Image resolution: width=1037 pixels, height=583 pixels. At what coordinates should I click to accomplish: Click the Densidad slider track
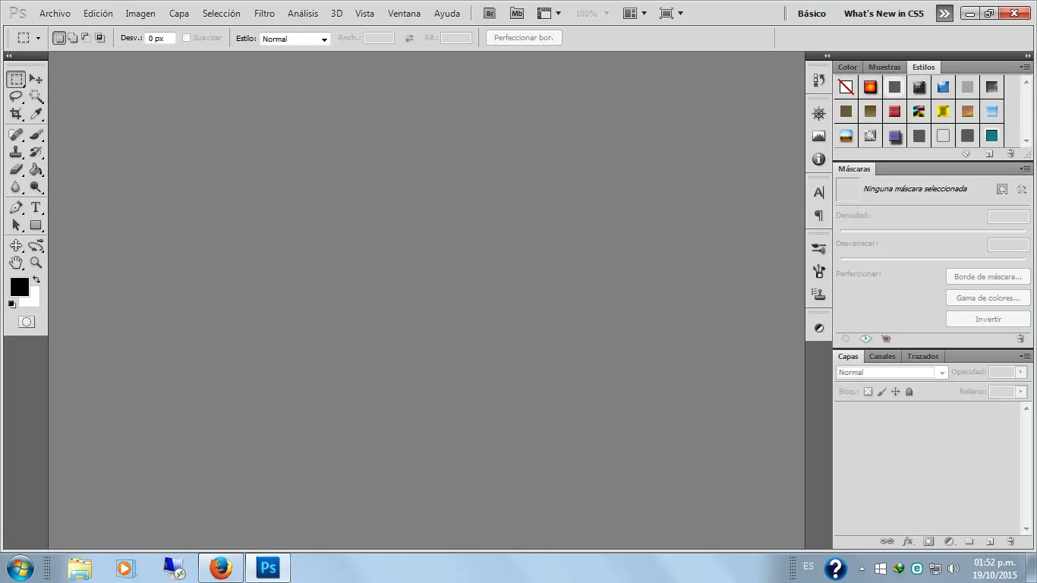(x=932, y=230)
